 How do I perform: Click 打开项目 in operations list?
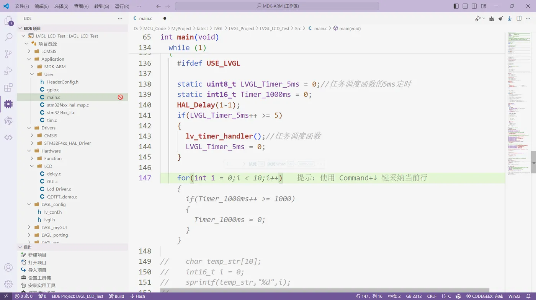pyautogui.click(x=37, y=262)
